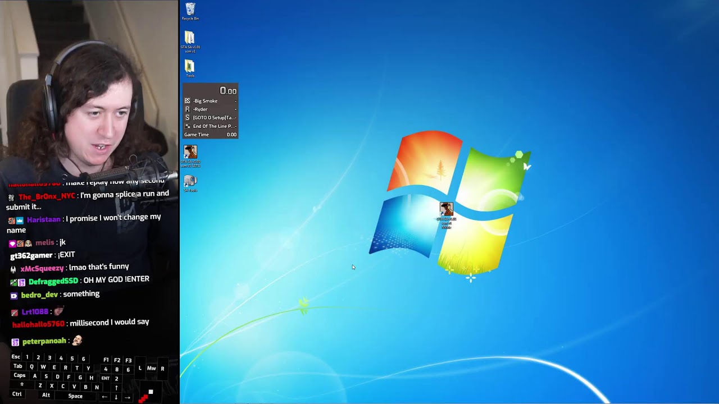Click username DefraggedSSD in chat
This screenshot has width=719, height=404.
pos(53,281)
